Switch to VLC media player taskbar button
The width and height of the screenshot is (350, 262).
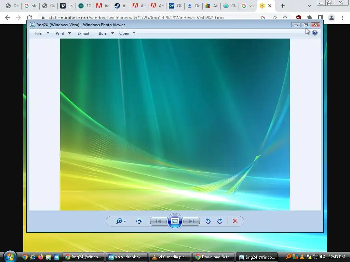click(x=170, y=257)
